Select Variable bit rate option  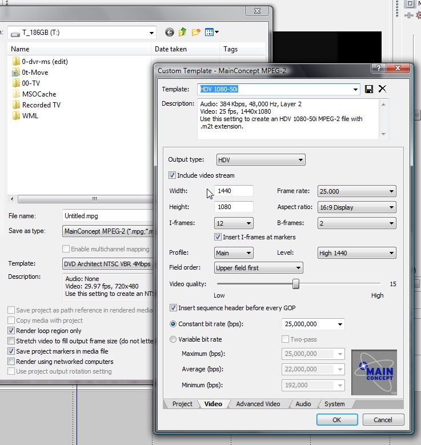pyautogui.click(x=173, y=339)
